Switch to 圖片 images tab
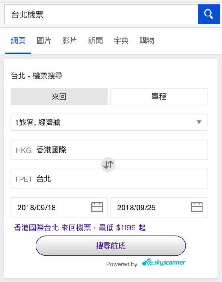 44,40
